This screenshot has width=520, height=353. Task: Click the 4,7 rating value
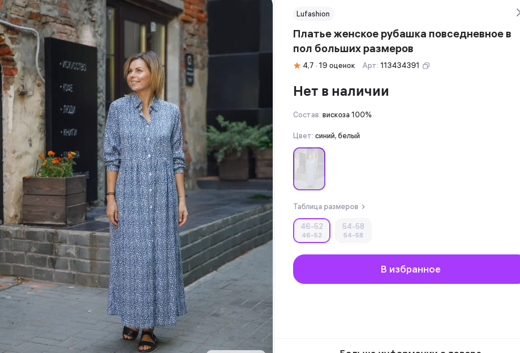coord(308,66)
